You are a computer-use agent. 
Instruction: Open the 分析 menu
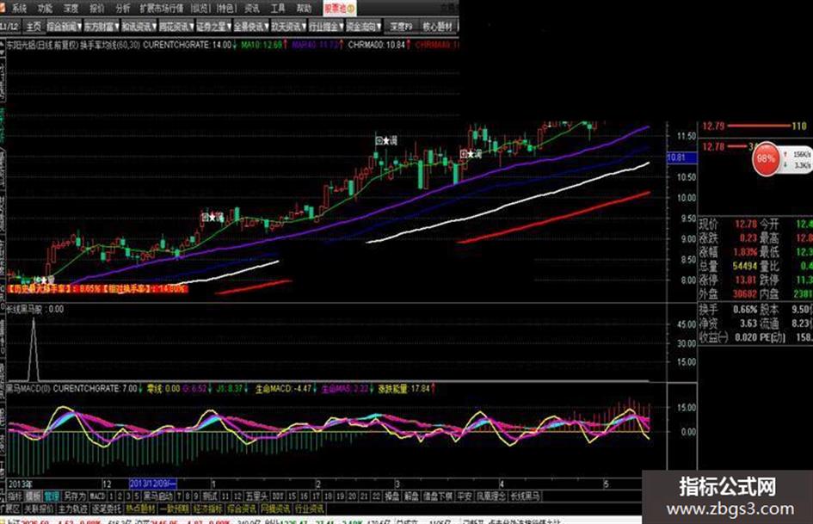point(123,9)
